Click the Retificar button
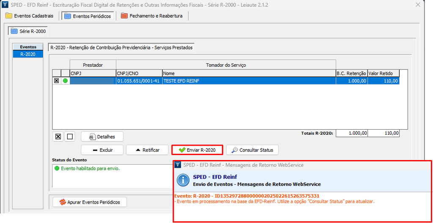This screenshot has width=433, height=223. tap(147, 150)
